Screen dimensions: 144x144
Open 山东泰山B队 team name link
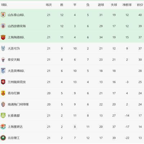[16, 15]
